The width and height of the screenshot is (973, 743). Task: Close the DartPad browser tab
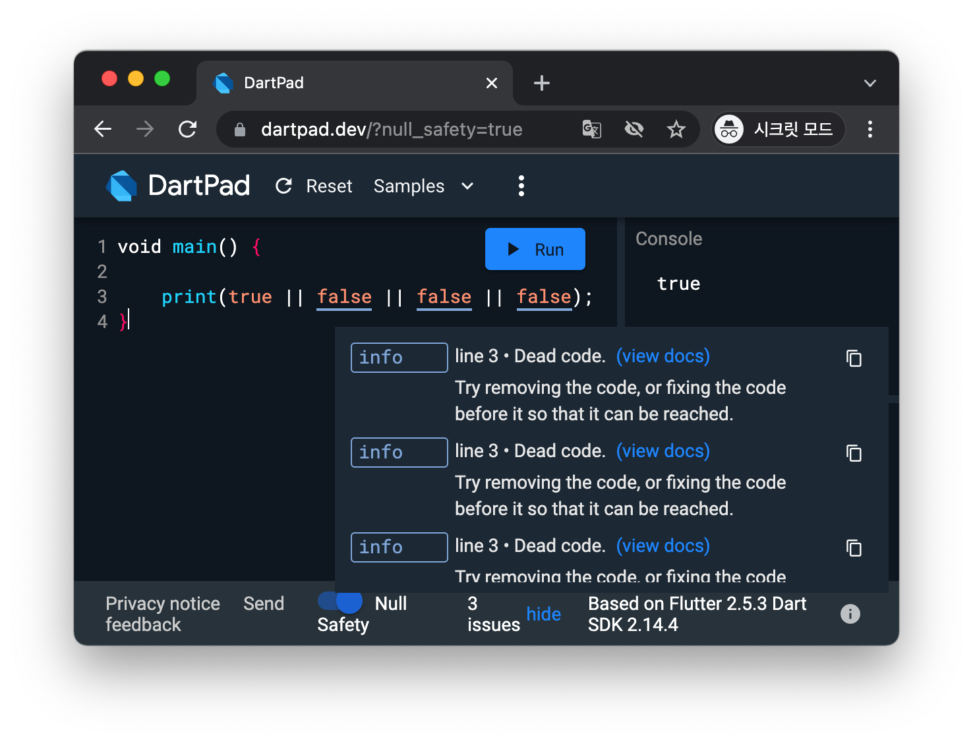tap(491, 83)
